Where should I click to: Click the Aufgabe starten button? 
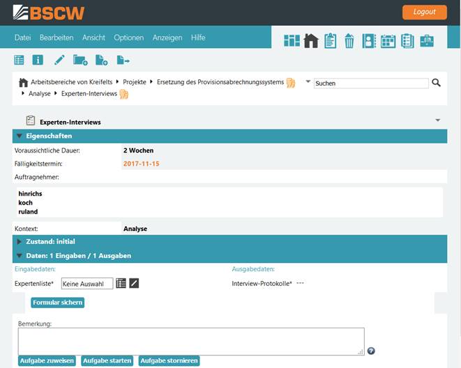(x=107, y=360)
